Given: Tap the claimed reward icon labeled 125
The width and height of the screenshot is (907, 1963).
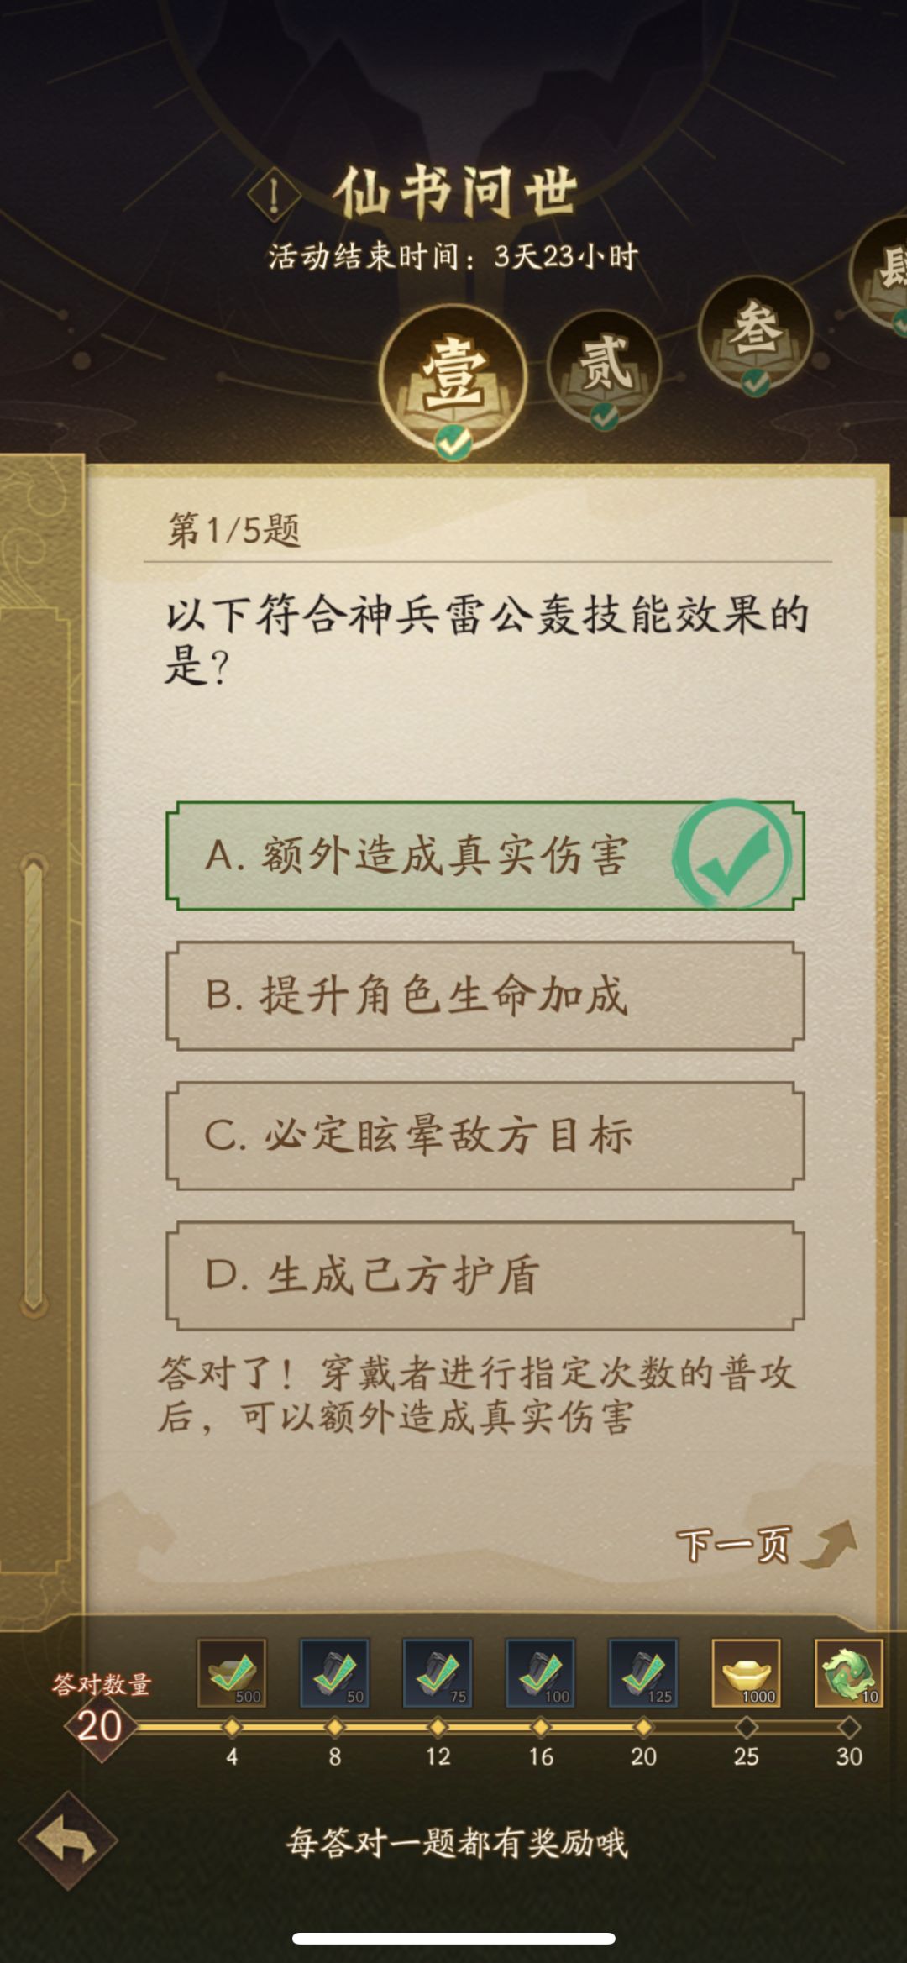Looking at the screenshot, I should [643, 1672].
